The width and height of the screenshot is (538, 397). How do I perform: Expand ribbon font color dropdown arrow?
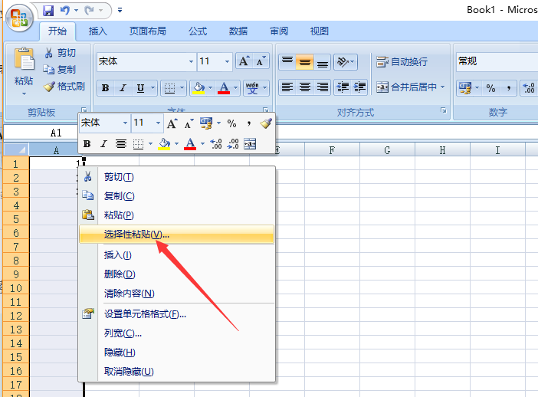tap(235, 88)
